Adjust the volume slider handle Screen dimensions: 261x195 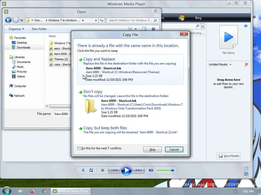click(x=173, y=170)
